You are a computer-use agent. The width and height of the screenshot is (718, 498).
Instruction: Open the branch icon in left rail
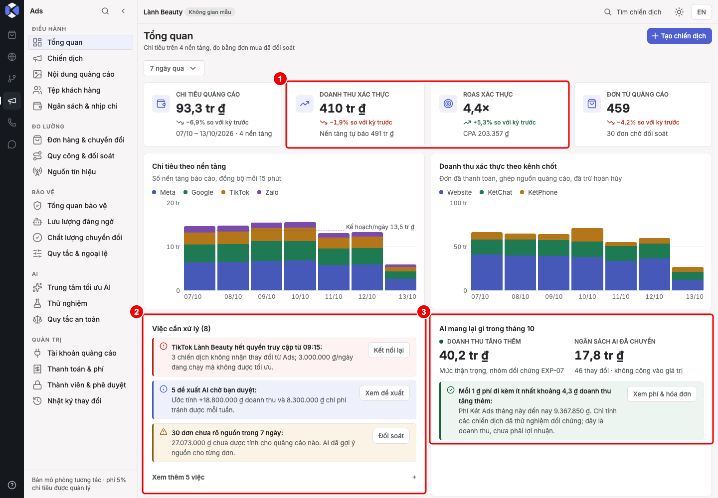(12, 79)
